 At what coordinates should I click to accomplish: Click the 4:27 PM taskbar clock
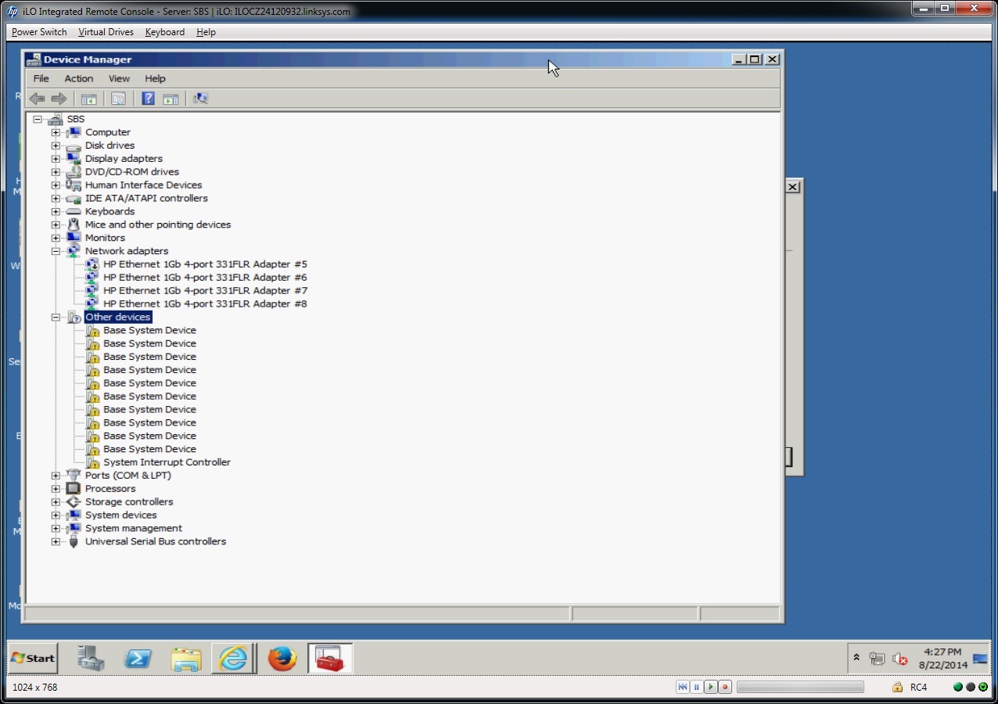tap(942, 652)
